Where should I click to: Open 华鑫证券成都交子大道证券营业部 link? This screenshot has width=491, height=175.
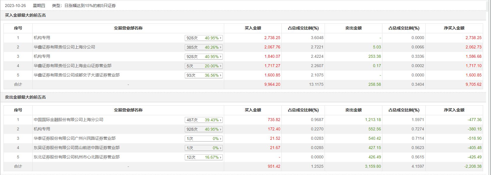pos(76,75)
